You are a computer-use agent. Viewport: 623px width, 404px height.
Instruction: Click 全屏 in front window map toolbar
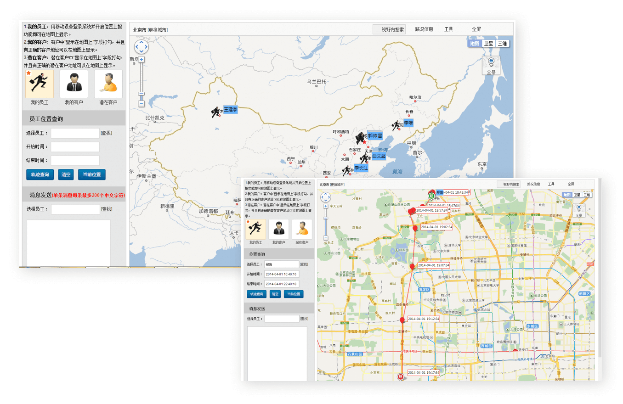point(571,184)
